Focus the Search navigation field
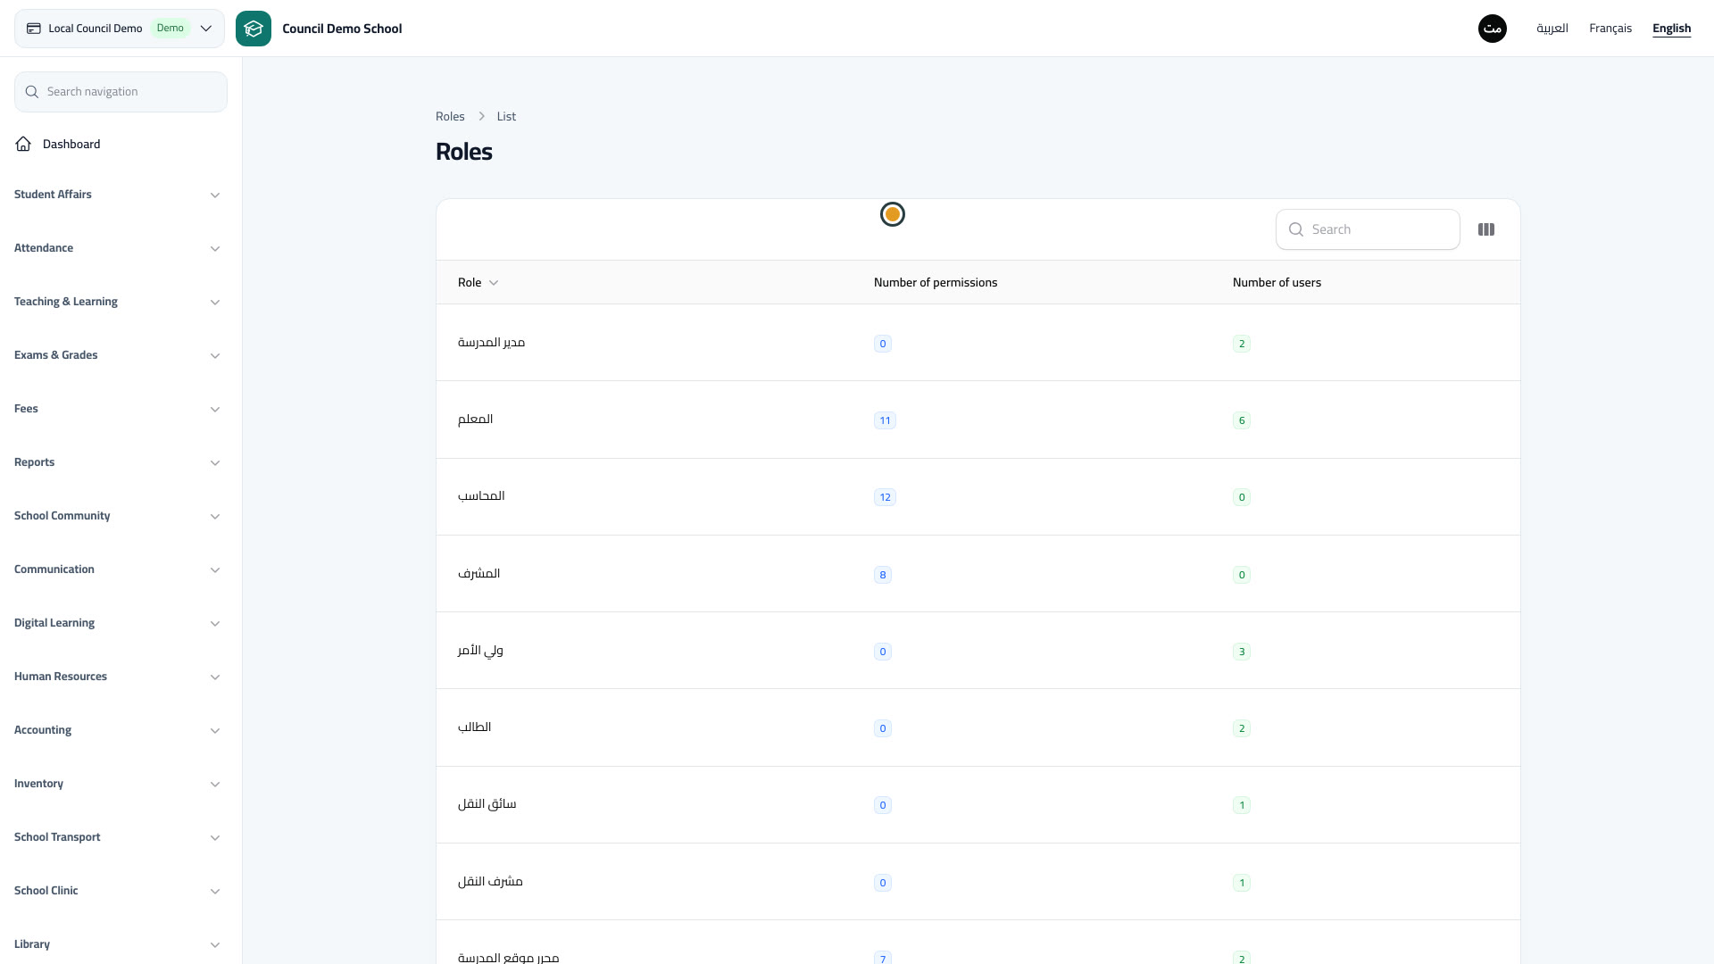1714x964 pixels. (121, 92)
